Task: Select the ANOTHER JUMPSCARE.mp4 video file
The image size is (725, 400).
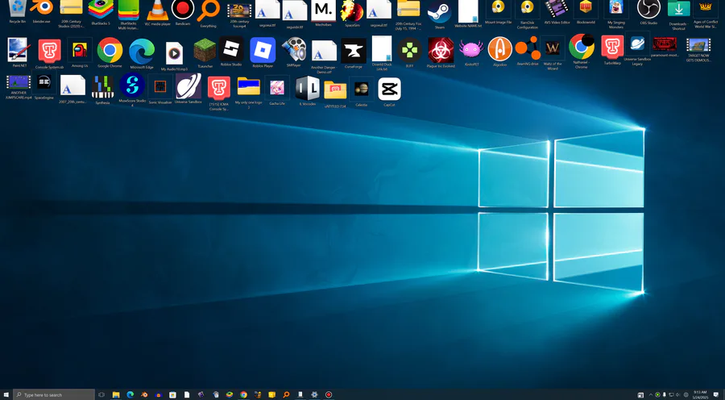Action: point(19,88)
